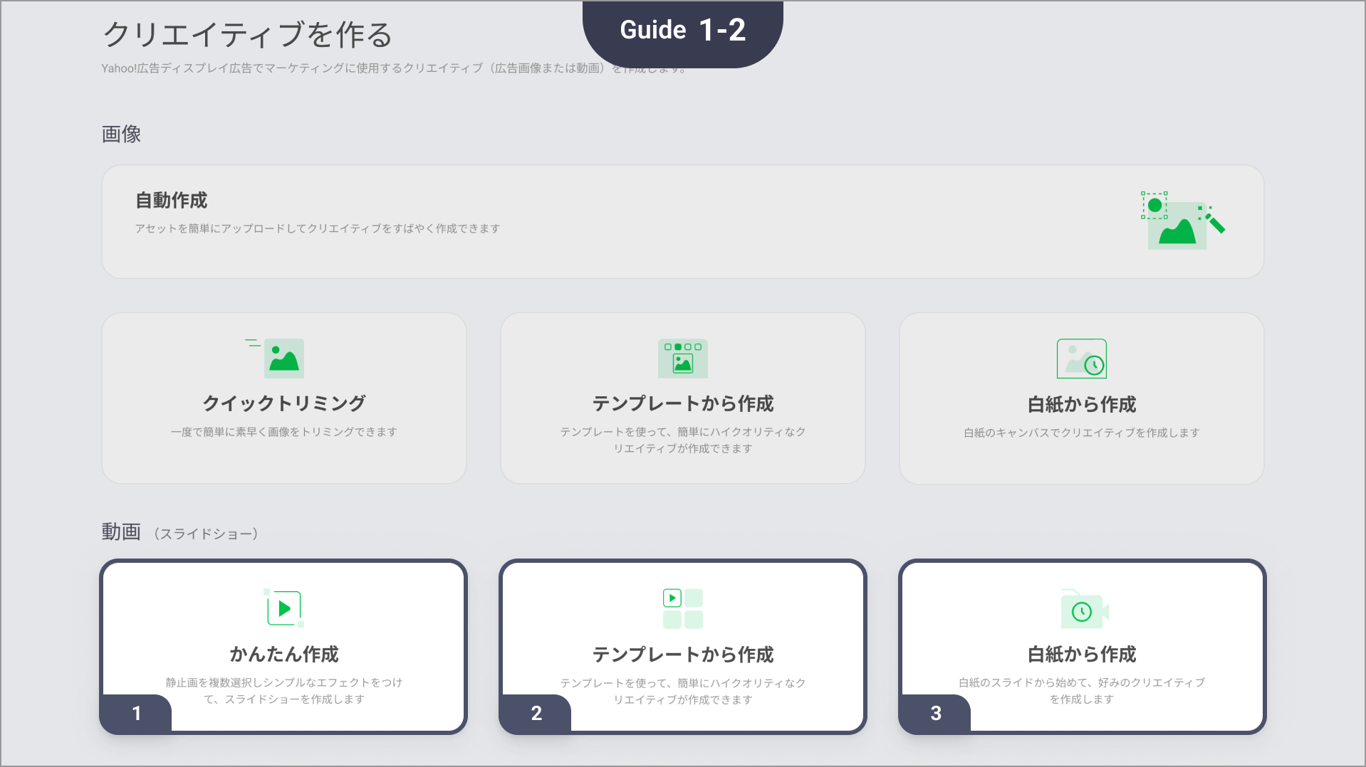The height and width of the screenshot is (767, 1366).
Task: Select the クイックトリミング title
Action: [x=283, y=403]
